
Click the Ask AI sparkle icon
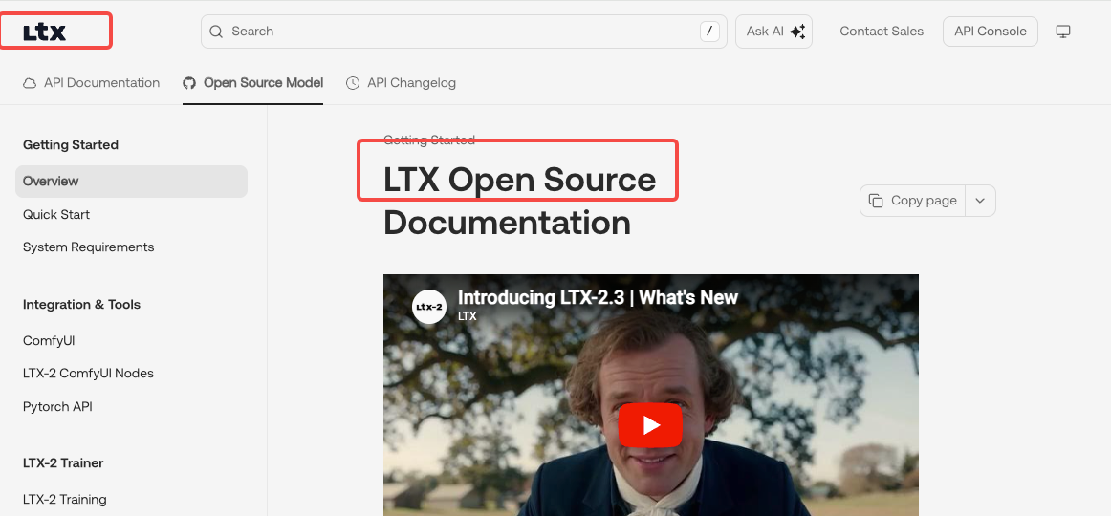pos(797,32)
